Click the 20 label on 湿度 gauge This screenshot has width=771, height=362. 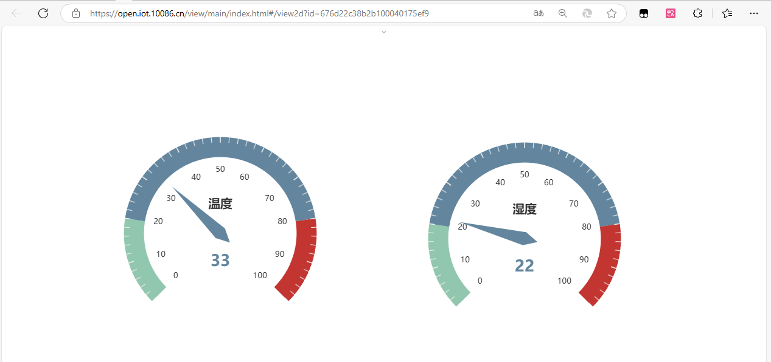(462, 227)
